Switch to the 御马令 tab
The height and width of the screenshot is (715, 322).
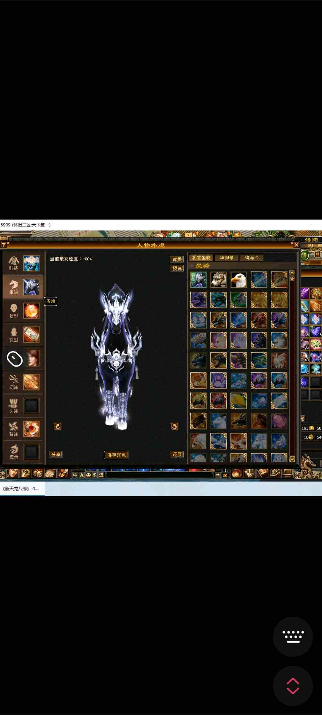tap(252, 258)
